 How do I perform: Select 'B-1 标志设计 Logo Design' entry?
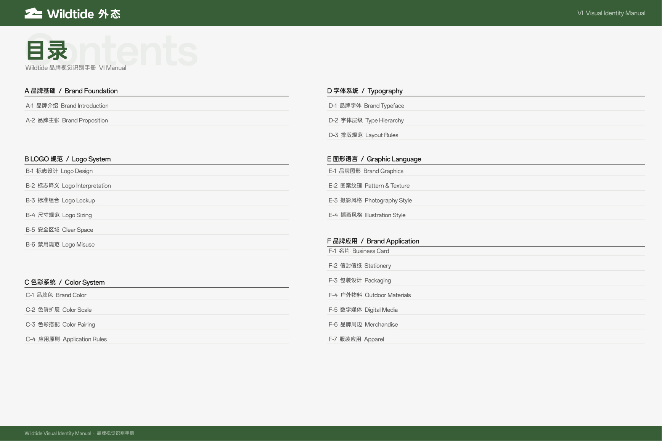59,171
